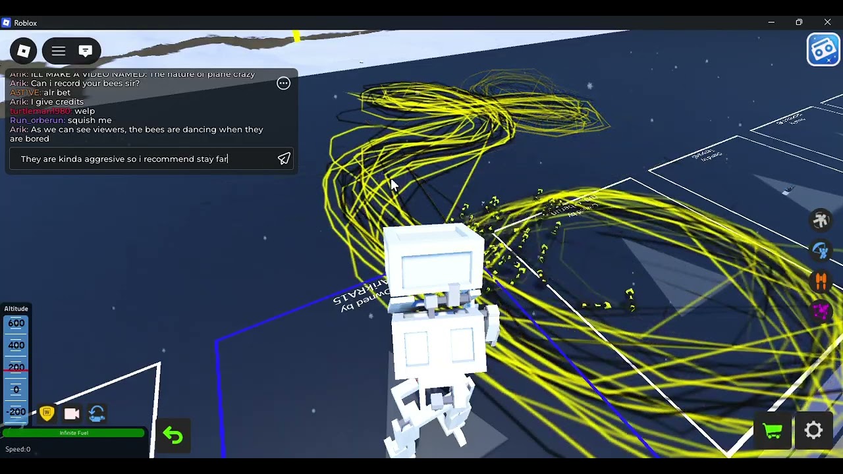Click the chat message input field

[151, 159]
